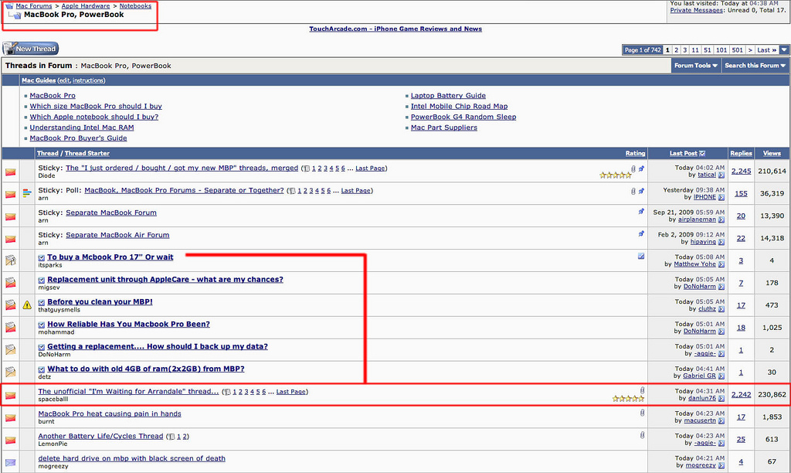Click the Mac Guides edit link

pyautogui.click(x=64, y=80)
